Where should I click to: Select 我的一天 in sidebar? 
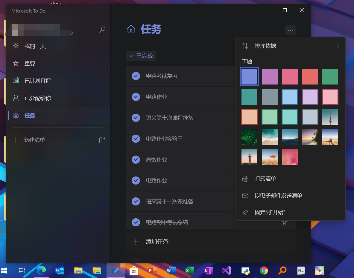point(58,46)
